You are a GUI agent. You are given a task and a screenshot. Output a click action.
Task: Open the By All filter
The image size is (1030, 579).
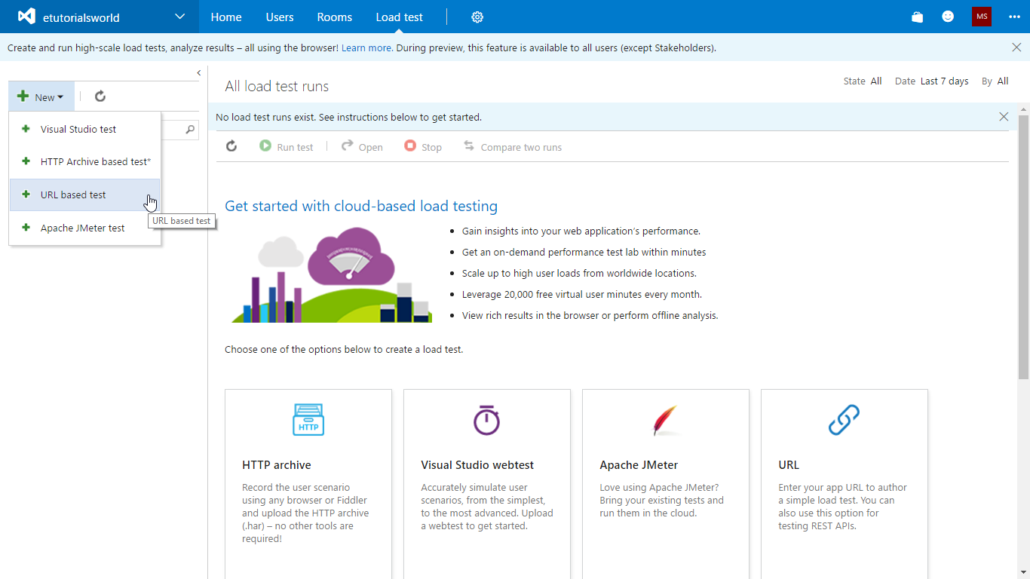coord(995,81)
